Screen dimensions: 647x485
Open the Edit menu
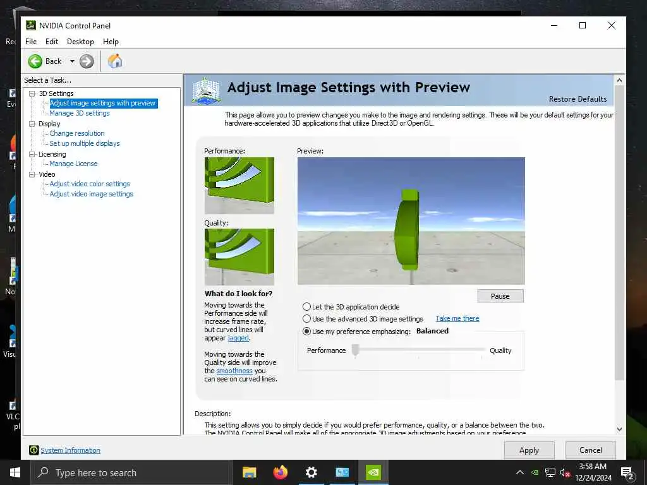tap(52, 42)
